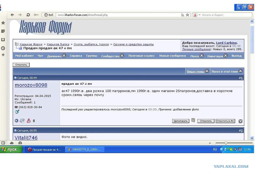255x174 pixels.
Task: Switch to Opera 'Продам продам ак 4...' taskbar item
Action: pyautogui.click(x=45, y=150)
